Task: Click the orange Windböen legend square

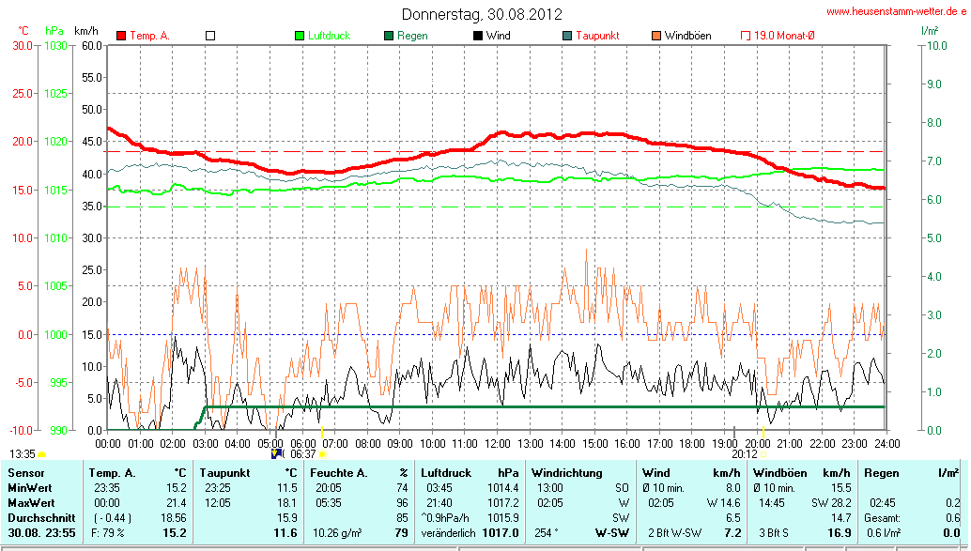Action: 656,36
